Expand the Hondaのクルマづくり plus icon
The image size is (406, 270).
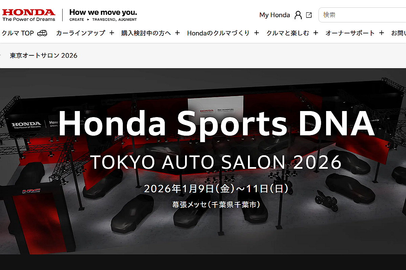pyautogui.click(x=256, y=33)
